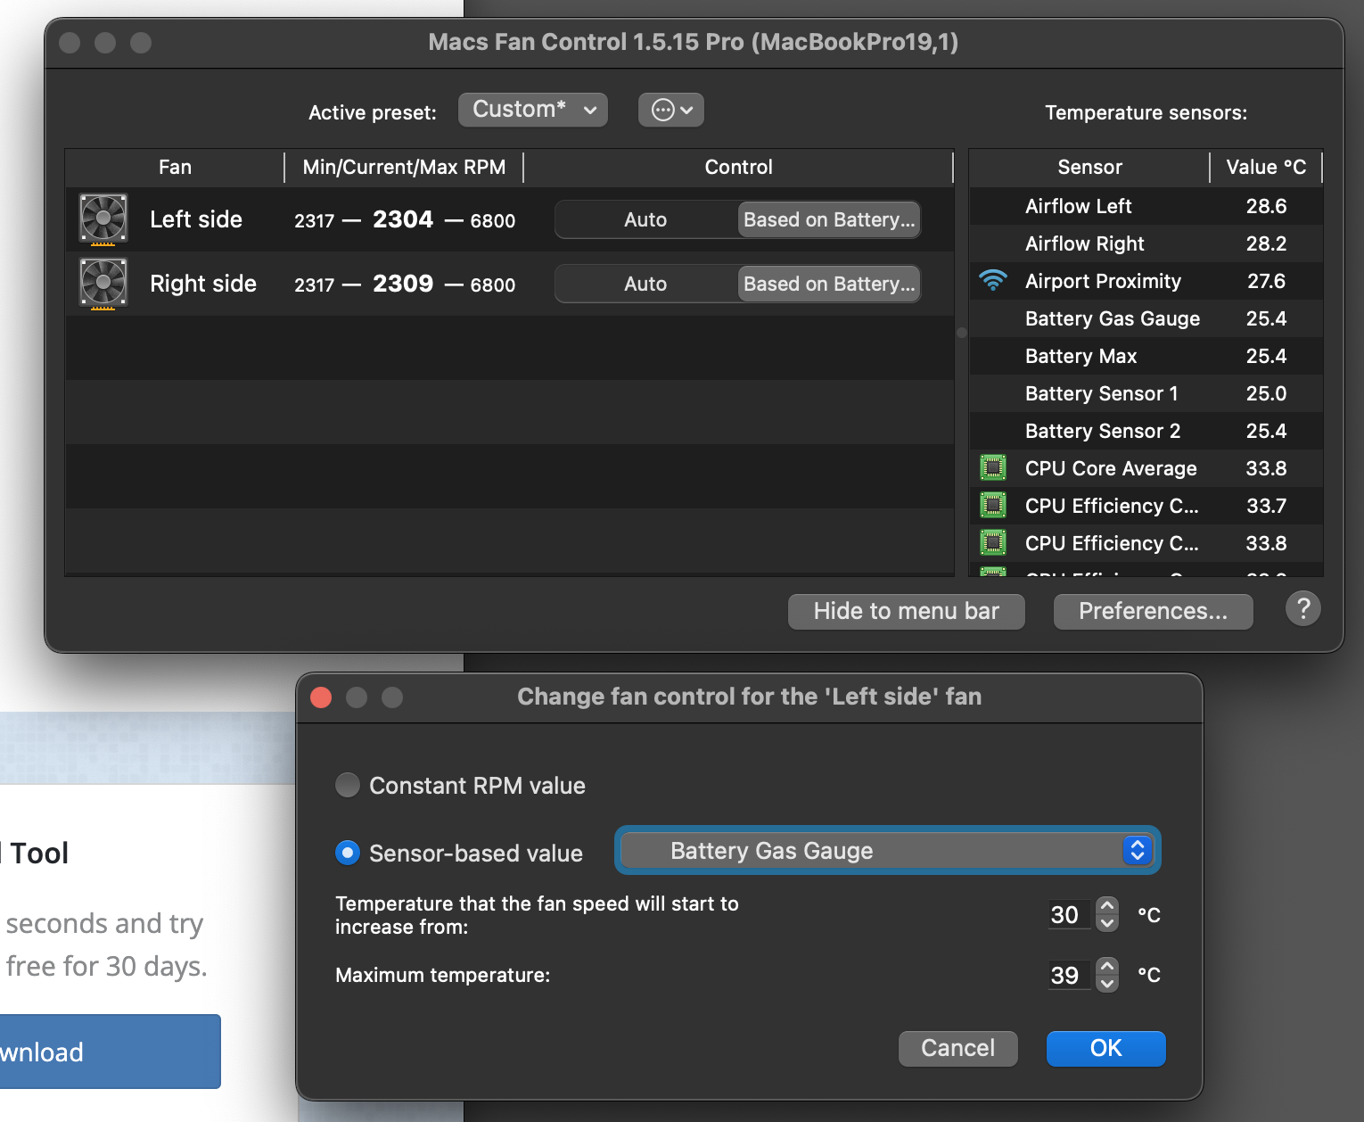This screenshot has width=1364, height=1122.
Task: Open the Battery Gas Gauge sensor dropdown
Action: click(x=887, y=850)
